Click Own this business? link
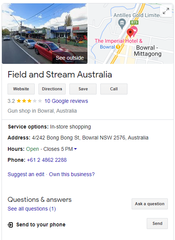Viewport: 175px width, 240px height. point(72,174)
